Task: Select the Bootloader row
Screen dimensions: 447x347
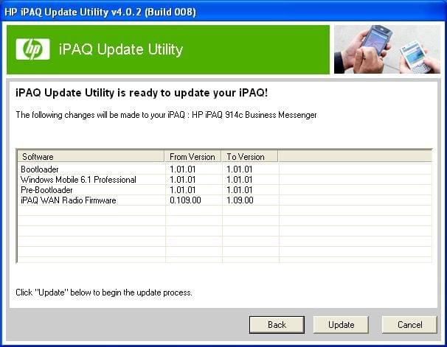Action: point(225,169)
